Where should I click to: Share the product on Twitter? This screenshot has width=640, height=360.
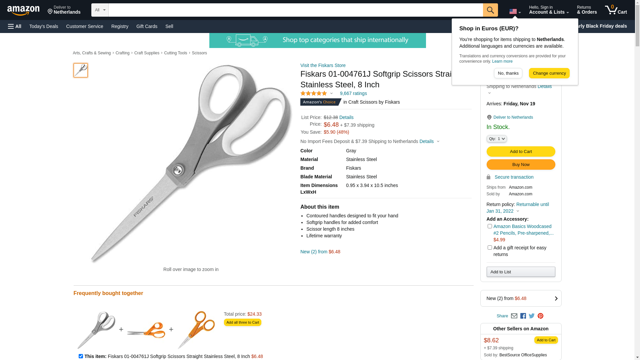(x=532, y=316)
